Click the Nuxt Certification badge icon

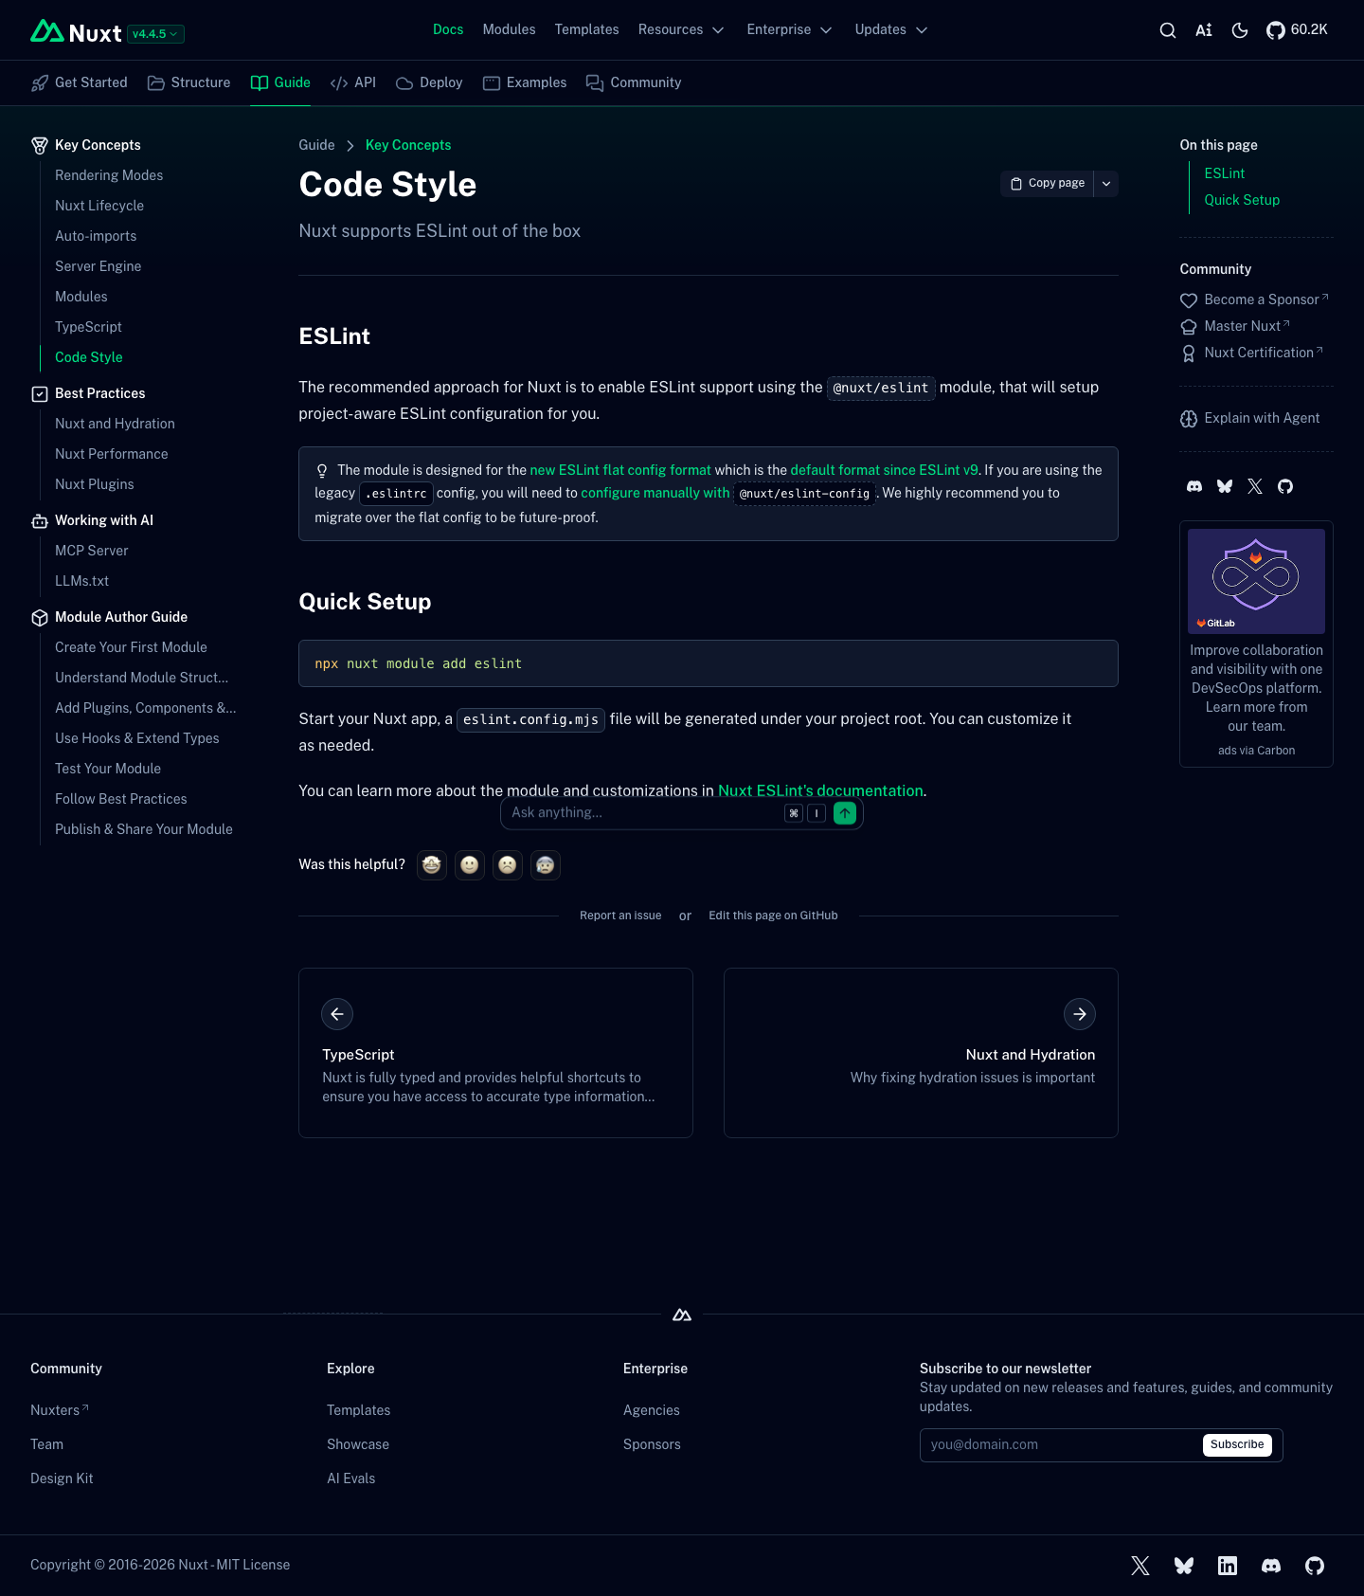tap(1189, 354)
